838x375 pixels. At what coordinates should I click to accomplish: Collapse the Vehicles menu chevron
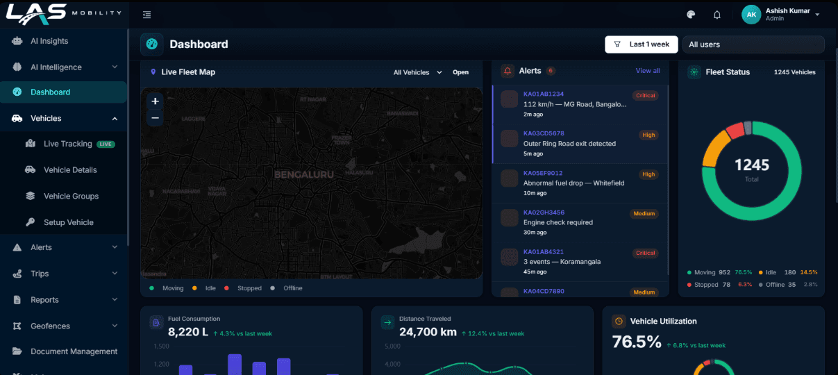coord(115,119)
